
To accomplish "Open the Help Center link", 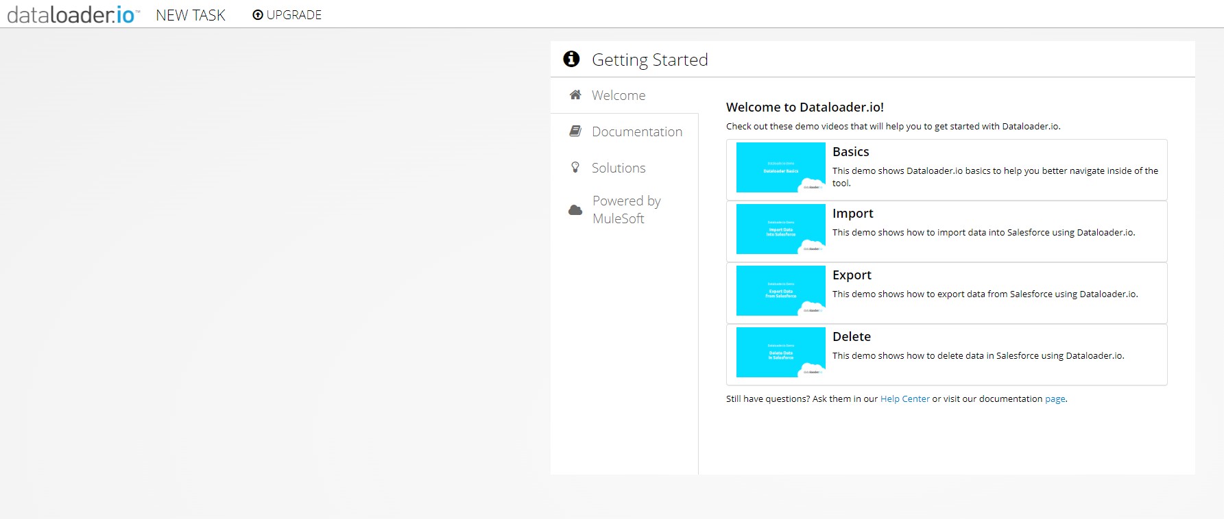I will click(x=904, y=399).
